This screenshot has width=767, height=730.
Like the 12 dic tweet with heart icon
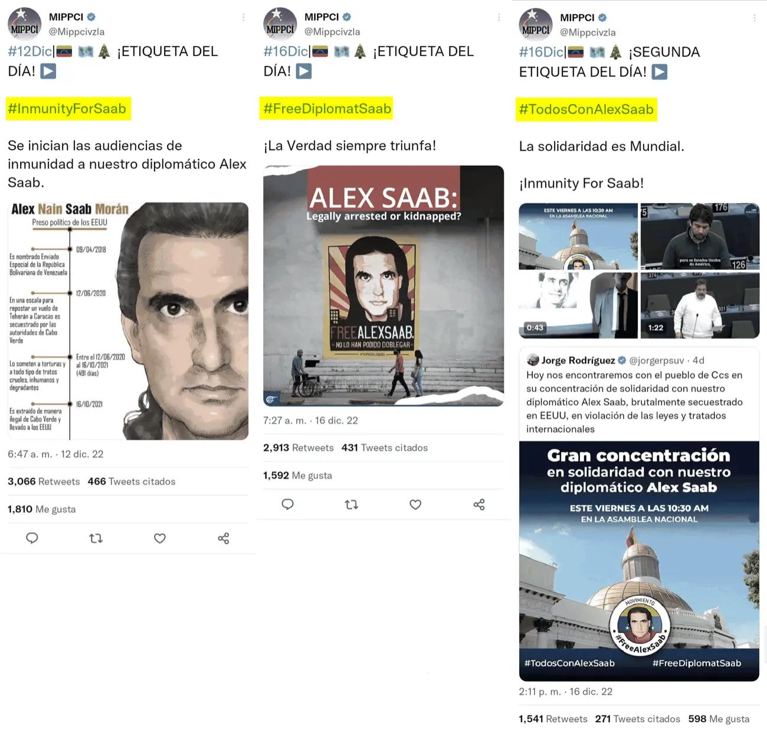tap(159, 538)
